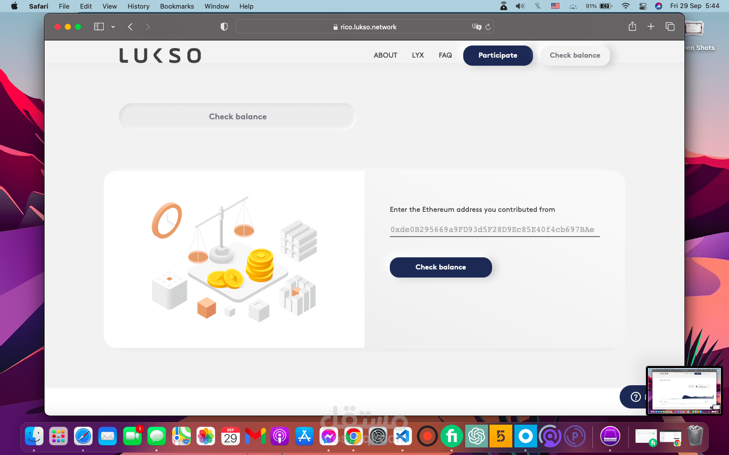The image size is (729, 455).
Task: Open the Bookmarks menu
Action: pyautogui.click(x=177, y=6)
